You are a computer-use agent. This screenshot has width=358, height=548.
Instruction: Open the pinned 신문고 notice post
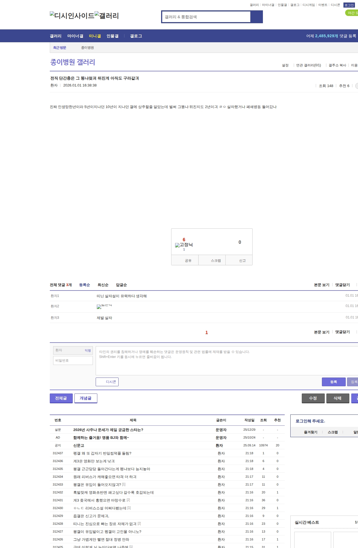click(79, 445)
